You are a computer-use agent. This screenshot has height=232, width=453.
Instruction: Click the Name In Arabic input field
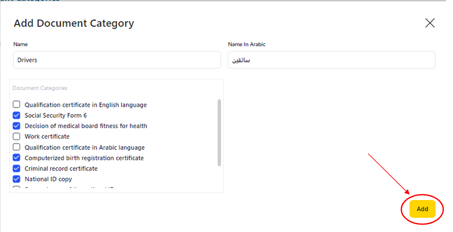tap(331, 60)
